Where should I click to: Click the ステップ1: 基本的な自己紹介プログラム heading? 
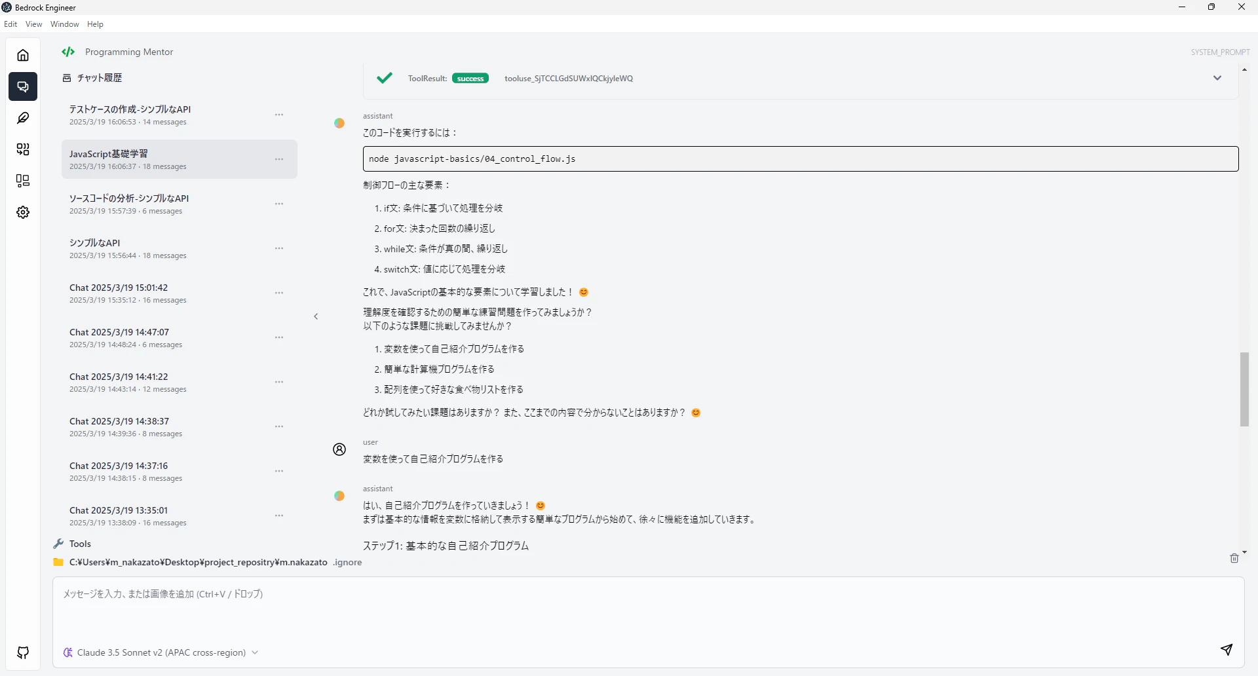[446, 546]
